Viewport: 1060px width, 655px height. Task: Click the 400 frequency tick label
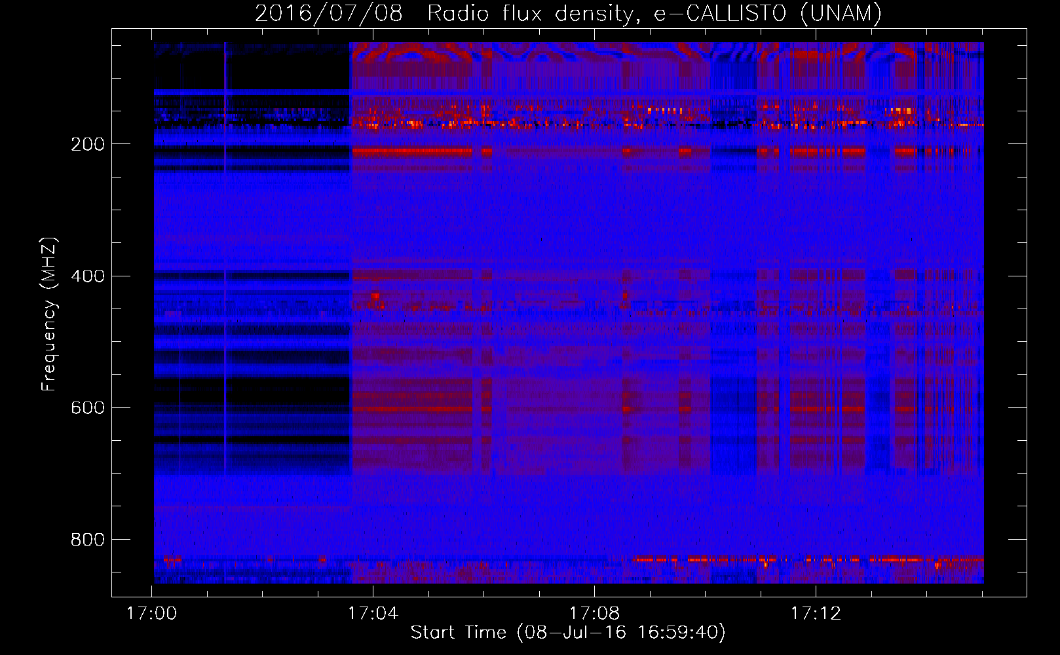pyautogui.click(x=88, y=276)
